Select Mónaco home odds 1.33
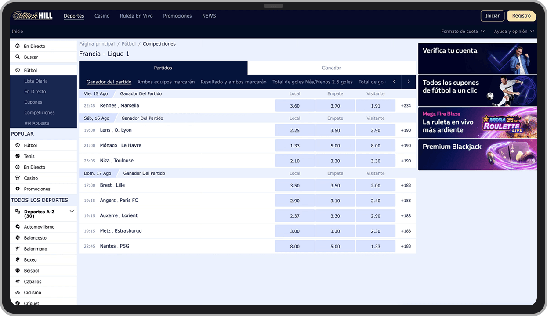 click(295, 146)
